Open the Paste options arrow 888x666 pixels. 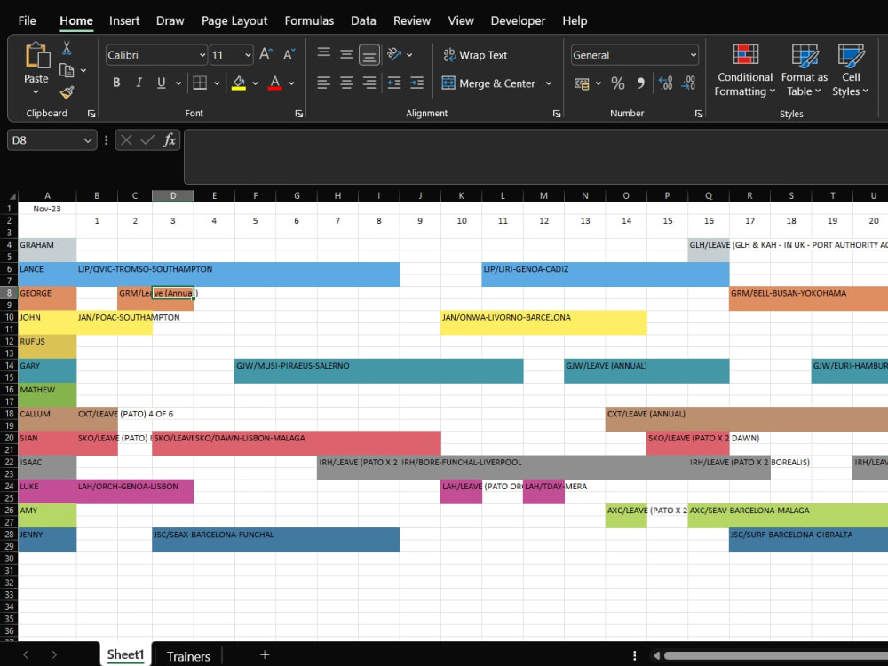pos(36,92)
